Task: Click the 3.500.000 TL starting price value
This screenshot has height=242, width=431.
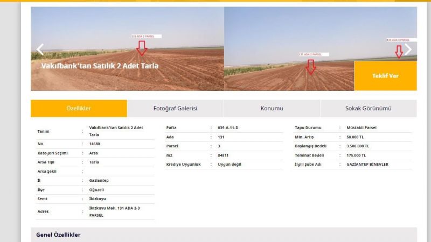Action: pos(358,146)
